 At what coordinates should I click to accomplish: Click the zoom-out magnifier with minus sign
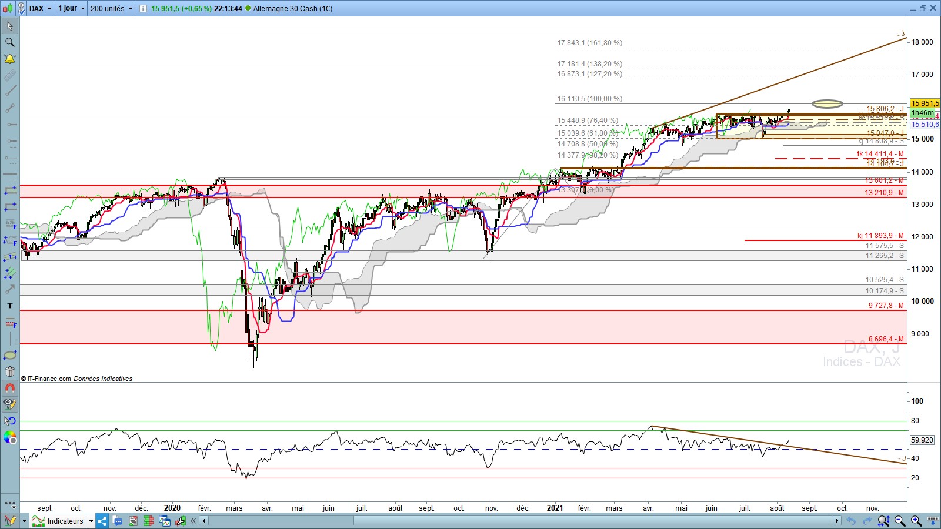coord(900,521)
